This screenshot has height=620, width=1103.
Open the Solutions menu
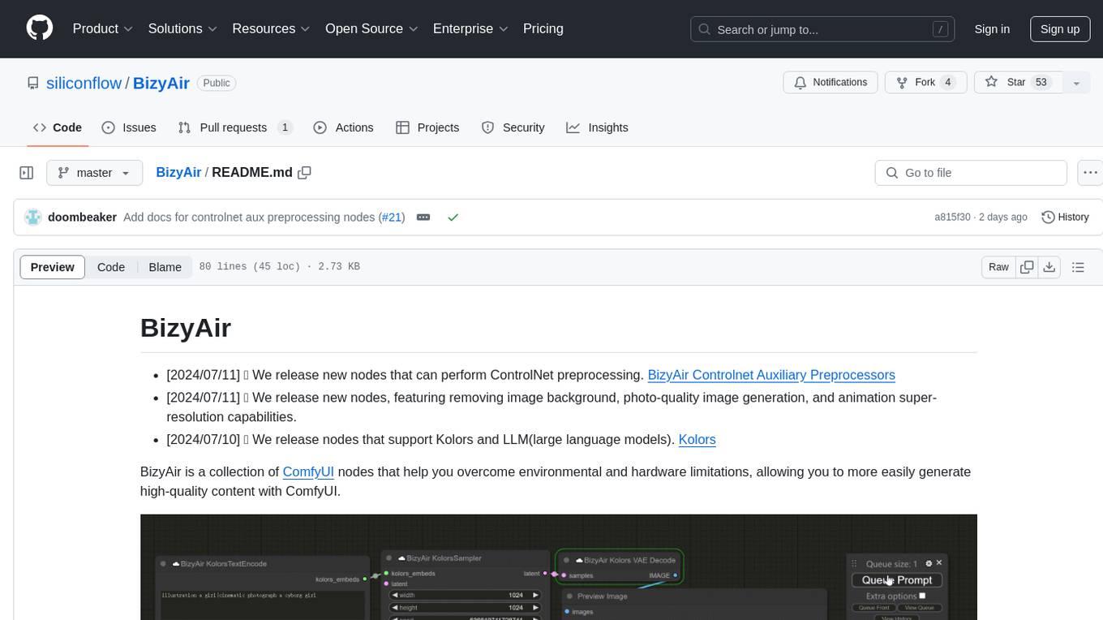point(182,28)
